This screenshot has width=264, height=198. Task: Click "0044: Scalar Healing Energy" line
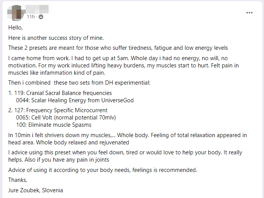coord(75,100)
